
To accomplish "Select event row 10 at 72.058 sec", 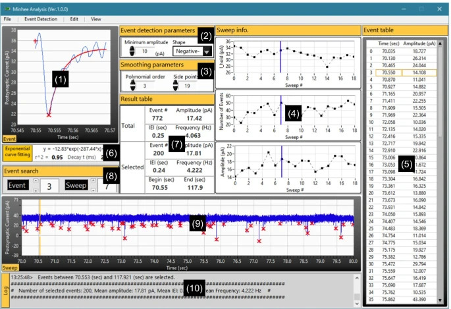I will point(402,123).
